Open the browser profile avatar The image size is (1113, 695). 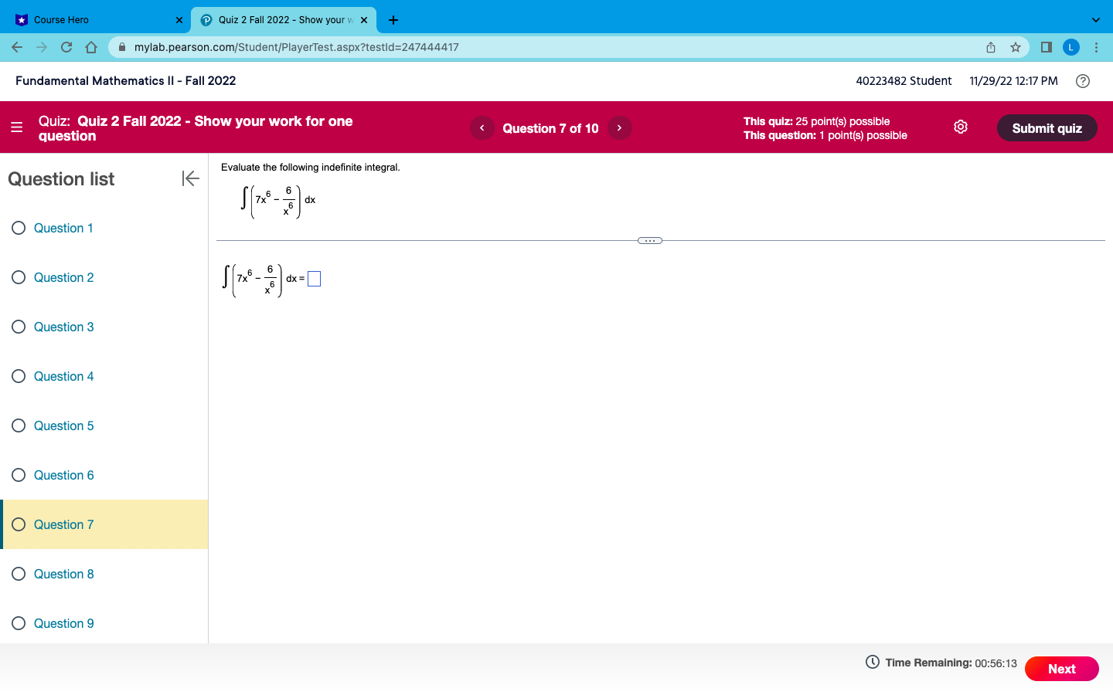(1070, 47)
